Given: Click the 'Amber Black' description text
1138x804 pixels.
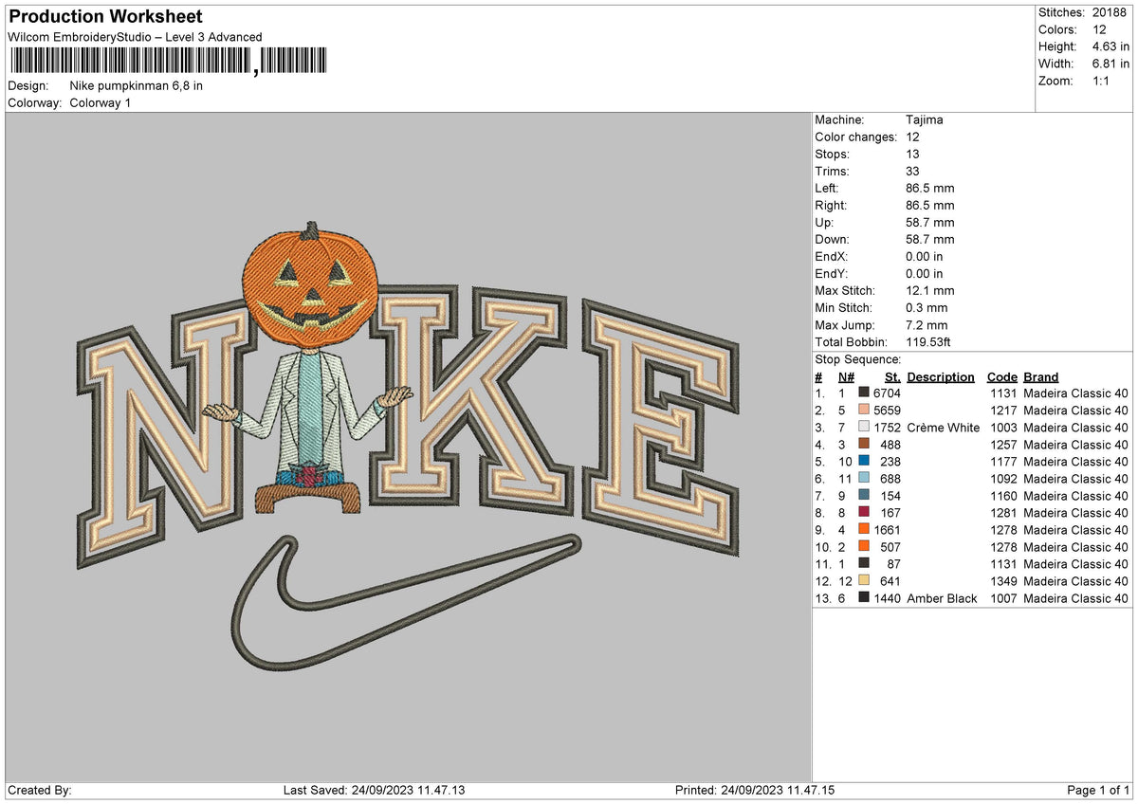Looking at the screenshot, I should click(942, 598).
